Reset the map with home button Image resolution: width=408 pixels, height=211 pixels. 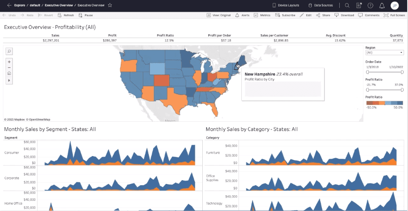(x=9, y=73)
